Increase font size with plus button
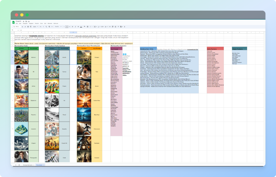 tap(69, 27)
